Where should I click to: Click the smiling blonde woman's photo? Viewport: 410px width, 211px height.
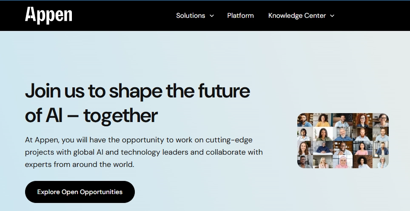323,162
